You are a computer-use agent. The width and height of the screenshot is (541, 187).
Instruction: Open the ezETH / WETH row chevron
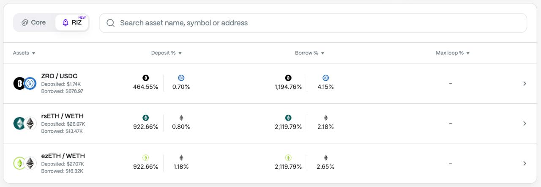click(x=525, y=163)
